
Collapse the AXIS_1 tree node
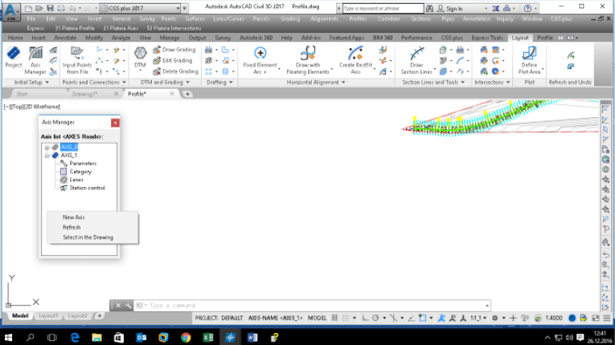47,156
